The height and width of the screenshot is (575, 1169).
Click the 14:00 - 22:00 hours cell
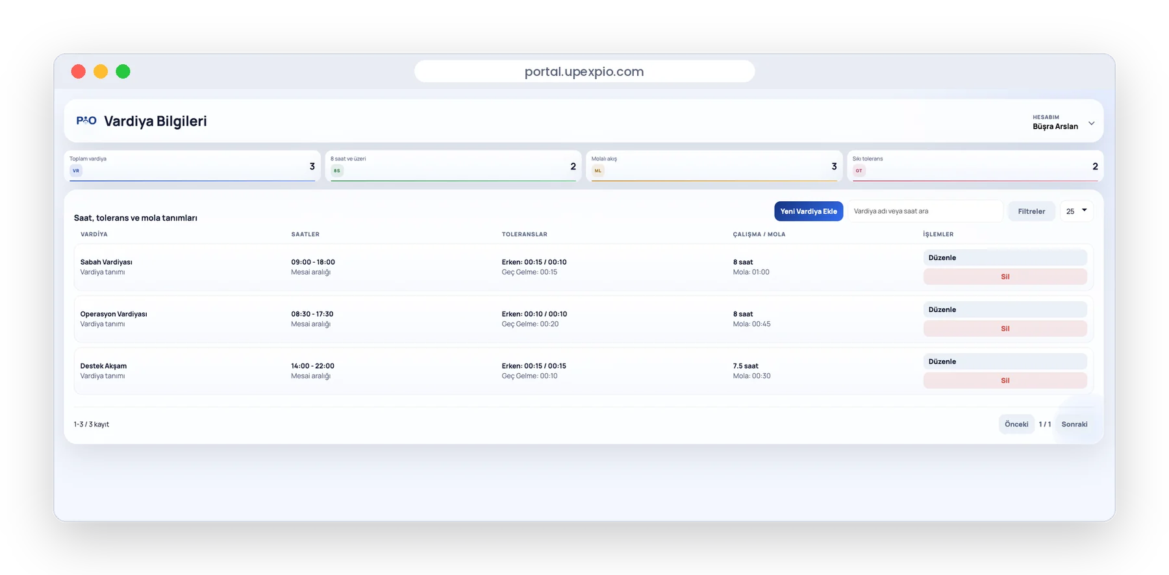coord(313,366)
